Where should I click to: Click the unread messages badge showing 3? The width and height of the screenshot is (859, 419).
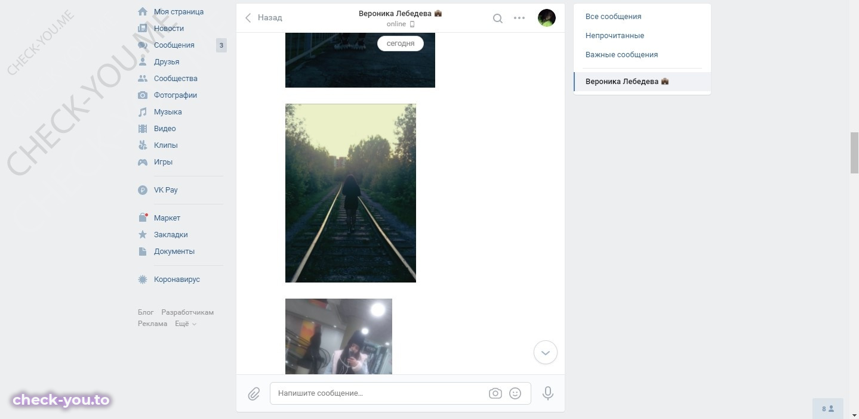point(221,45)
